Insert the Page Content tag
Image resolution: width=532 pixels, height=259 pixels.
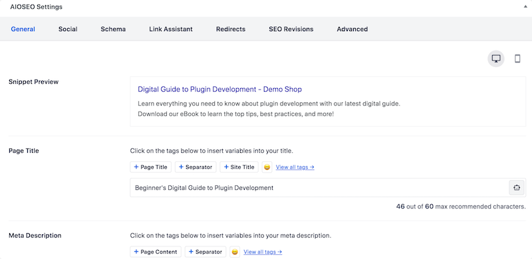(156, 252)
